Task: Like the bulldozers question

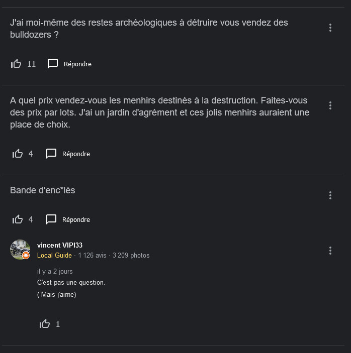Action: click(x=16, y=64)
